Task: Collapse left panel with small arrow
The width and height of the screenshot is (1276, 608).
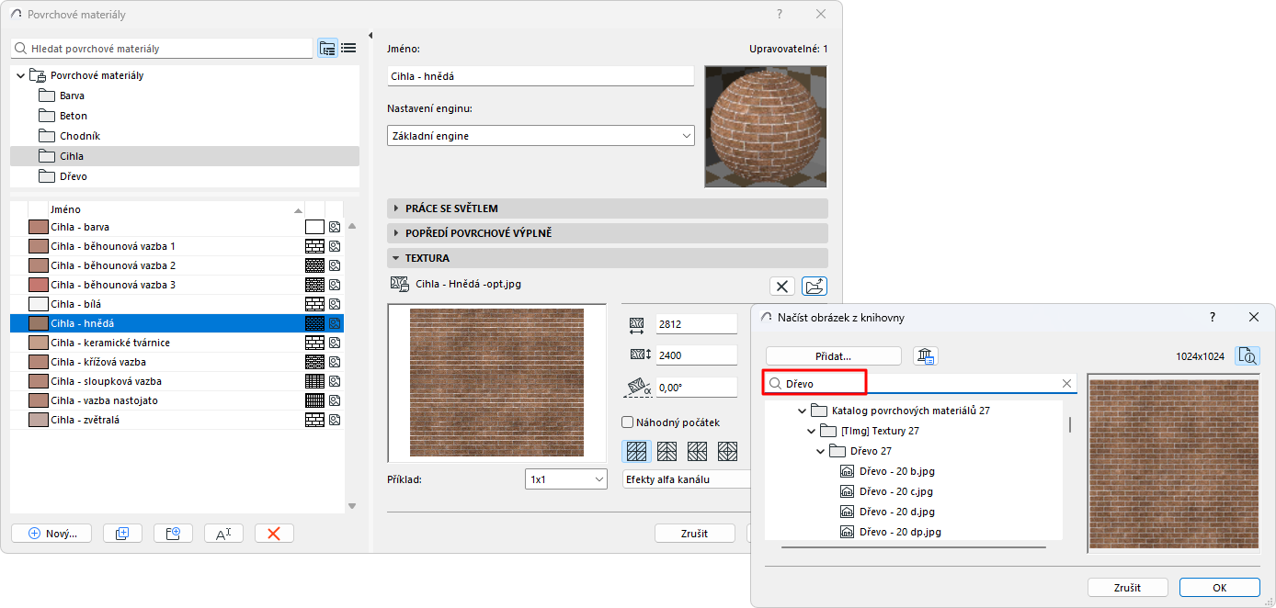Action: 370,36
